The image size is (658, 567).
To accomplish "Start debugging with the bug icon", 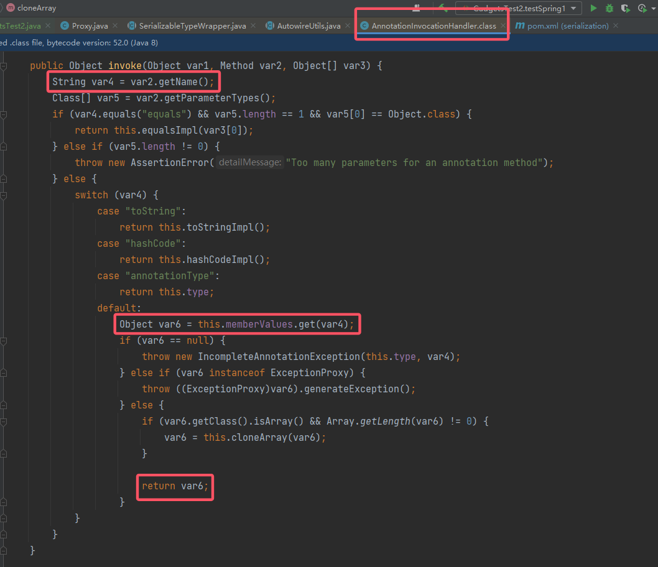I will click(609, 8).
